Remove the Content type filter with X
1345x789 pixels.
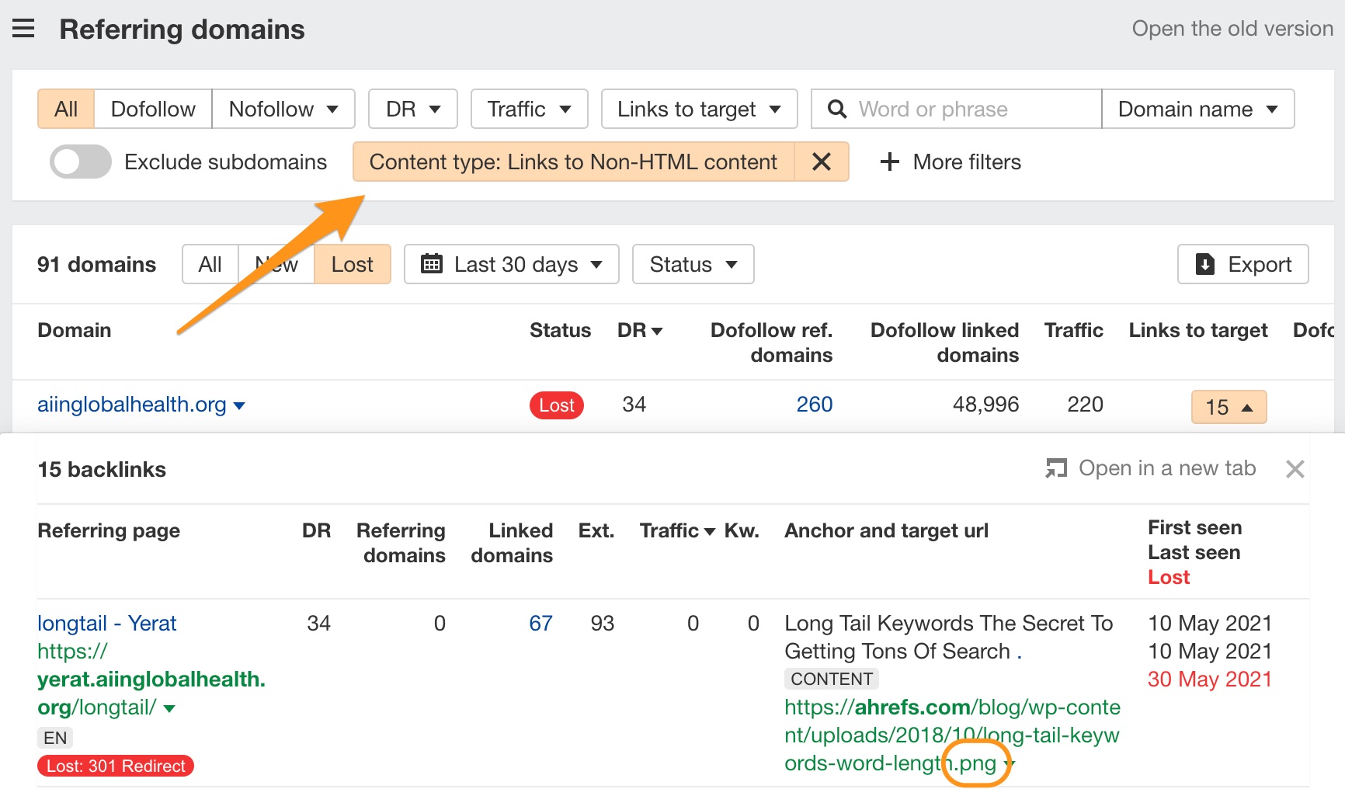821,162
